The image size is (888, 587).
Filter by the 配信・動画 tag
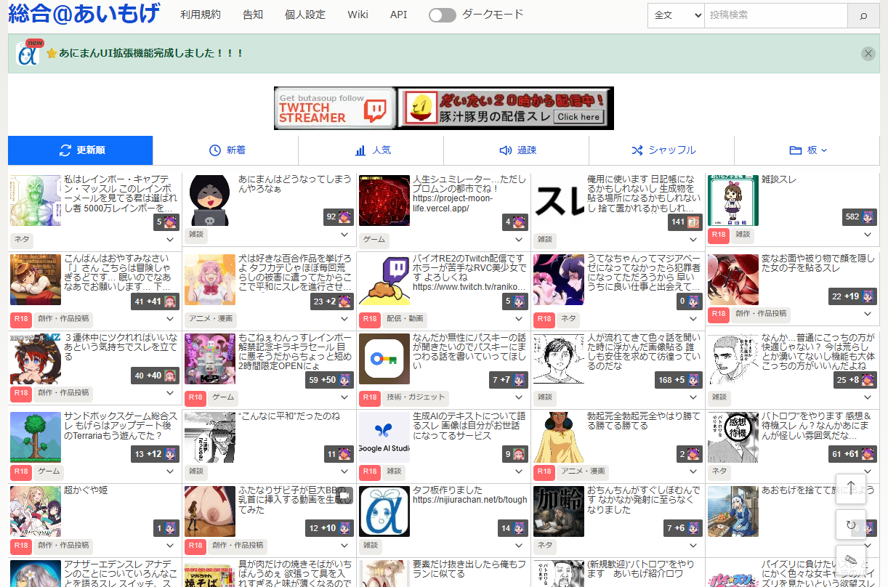[x=405, y=319]
